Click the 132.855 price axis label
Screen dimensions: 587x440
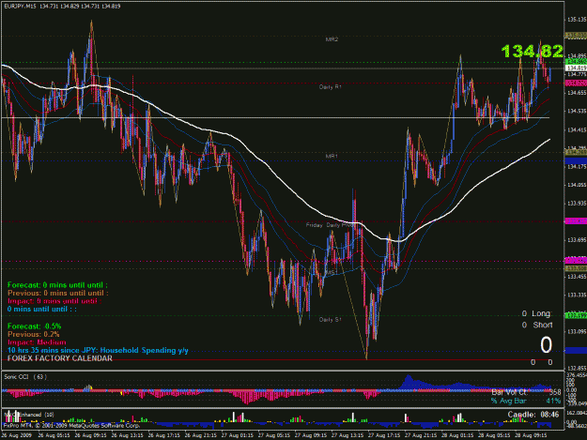click(x=577, y=368)
